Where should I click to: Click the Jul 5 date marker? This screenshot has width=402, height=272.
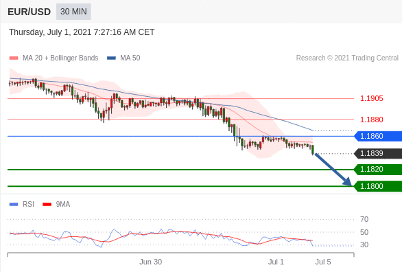323,262
